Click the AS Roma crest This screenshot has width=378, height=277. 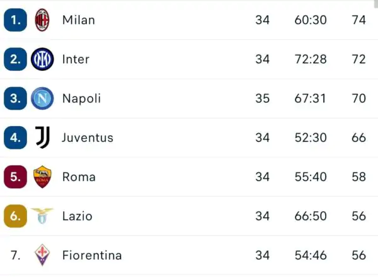(42, 177)
